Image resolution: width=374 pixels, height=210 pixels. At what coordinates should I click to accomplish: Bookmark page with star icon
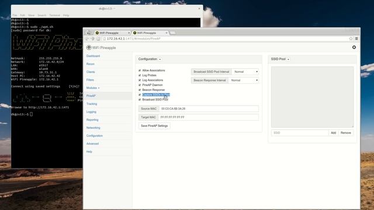point(351,38)
